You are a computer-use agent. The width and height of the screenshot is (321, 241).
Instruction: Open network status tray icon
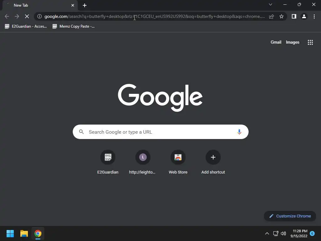pyautogui.click(x=276, y=233)
